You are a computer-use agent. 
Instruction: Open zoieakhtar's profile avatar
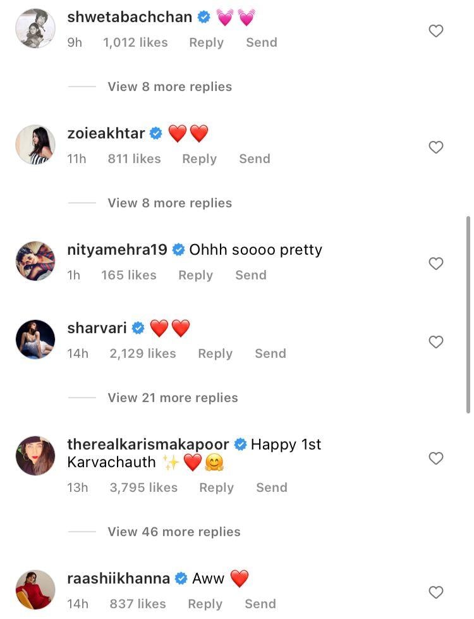[x=35, y=145]
